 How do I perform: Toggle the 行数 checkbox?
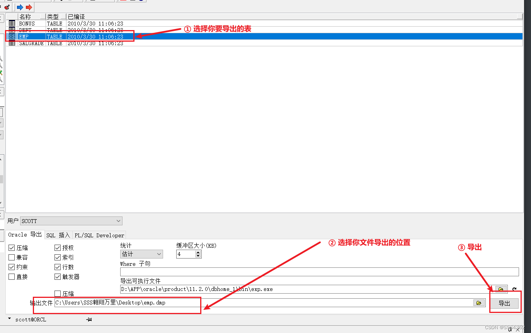[58, 267]
